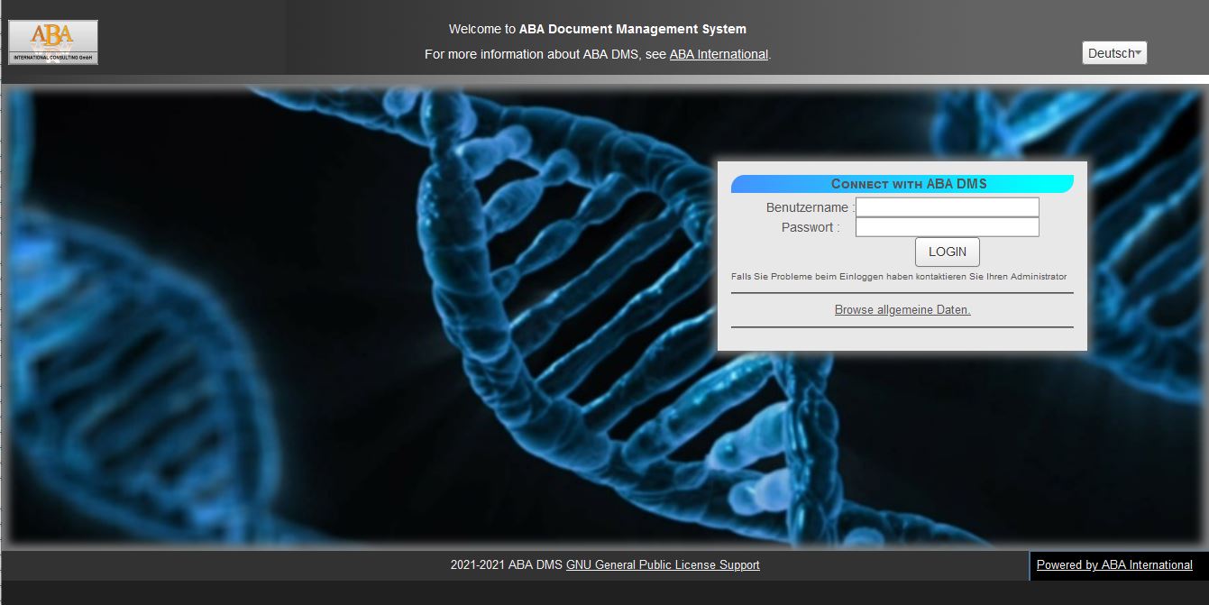Open the Deutsch language dropdown
The height and width of the screenshot is (605, 1209).
[x=1114, y=53]
